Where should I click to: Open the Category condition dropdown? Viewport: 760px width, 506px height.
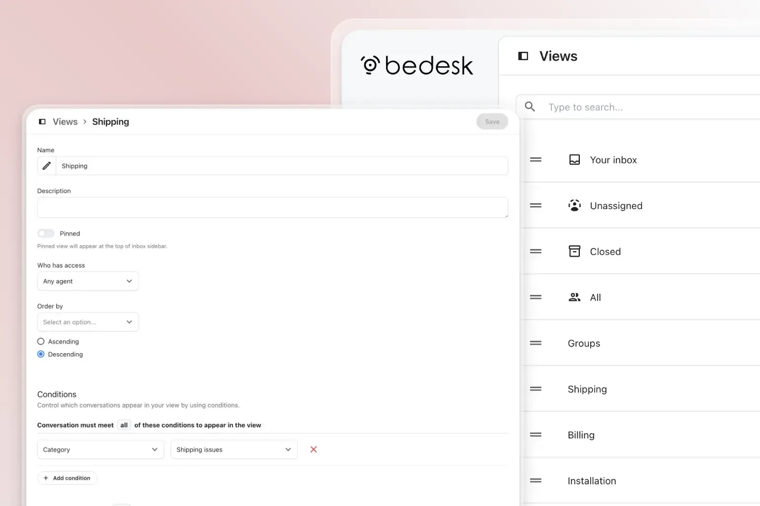pos(101,449)
